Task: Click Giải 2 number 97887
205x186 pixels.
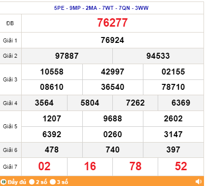Action: tap(67, 56)
